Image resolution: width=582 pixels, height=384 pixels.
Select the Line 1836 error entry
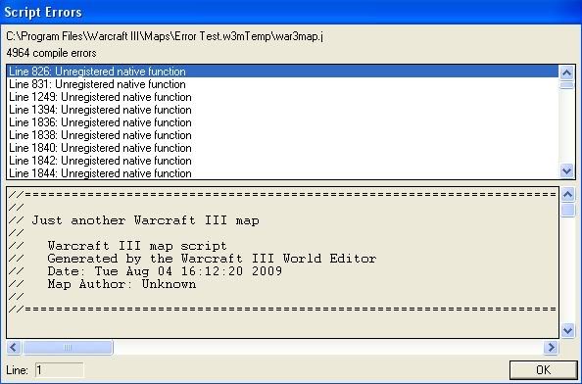tap(283, 122)
